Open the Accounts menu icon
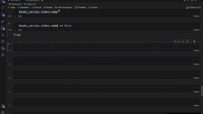Screen dimensions: 203x114 (x=3, y=106)
